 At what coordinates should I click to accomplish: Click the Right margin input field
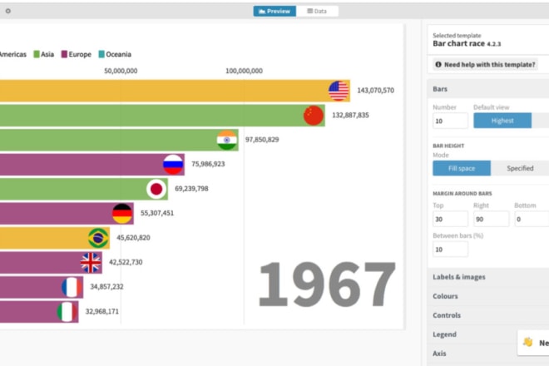[x=491, y=219]
